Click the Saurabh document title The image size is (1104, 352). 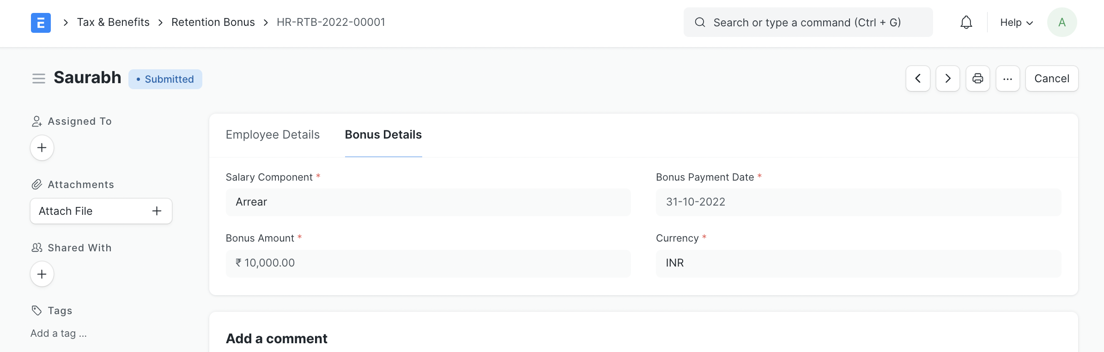point(87,78)
